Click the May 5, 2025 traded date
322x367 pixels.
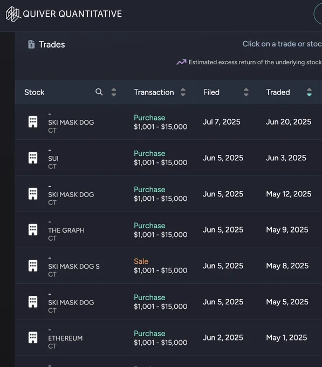[x=287, y=302]
